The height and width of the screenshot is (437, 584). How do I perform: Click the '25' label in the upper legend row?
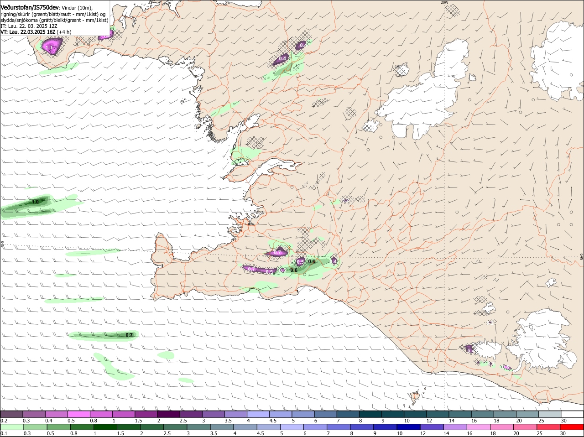tap(541, 420)
